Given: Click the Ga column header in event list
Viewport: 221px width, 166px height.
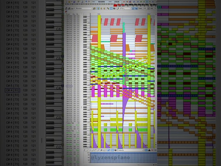Looking at the screenshot, I should tap(74, 14).
